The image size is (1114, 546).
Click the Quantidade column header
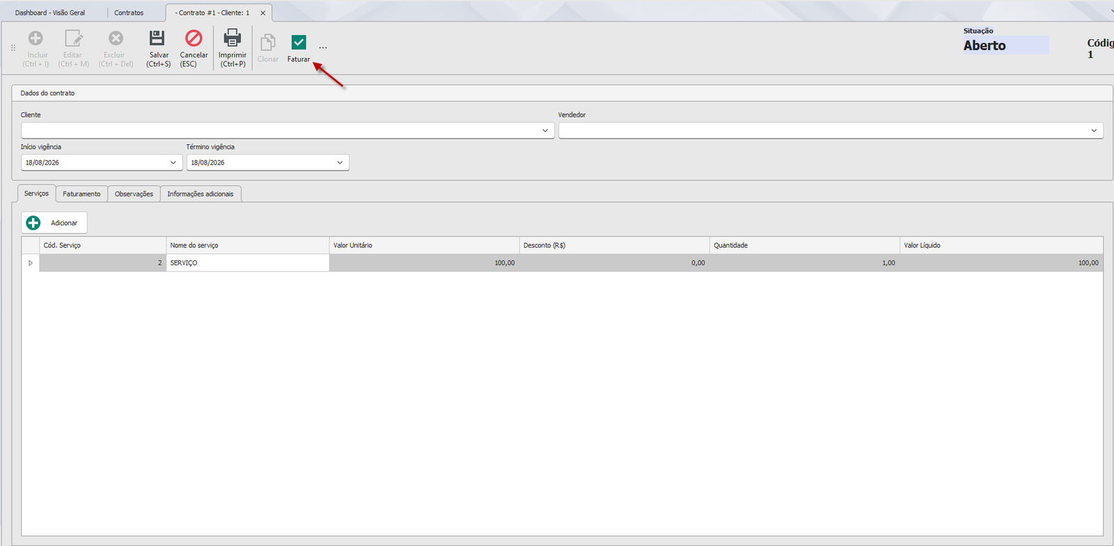coord(804,245)
